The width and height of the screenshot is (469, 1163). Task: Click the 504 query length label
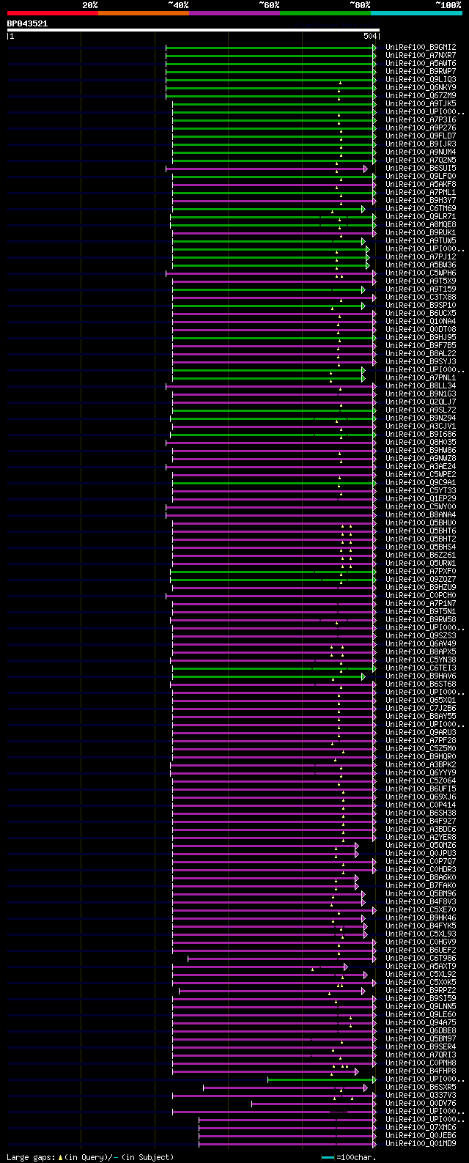click(369, 36)
